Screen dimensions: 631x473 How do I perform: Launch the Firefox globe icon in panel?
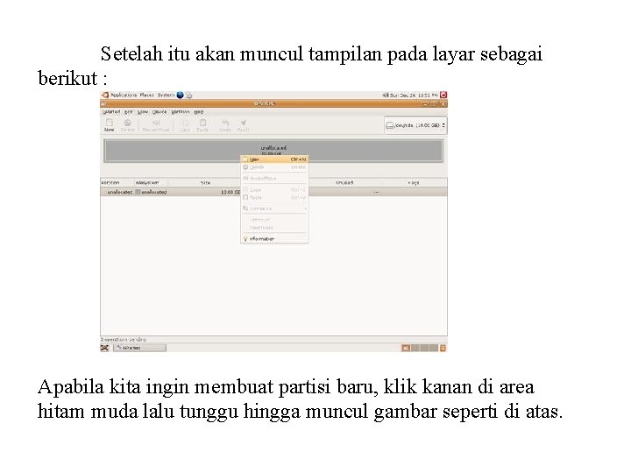180,95
